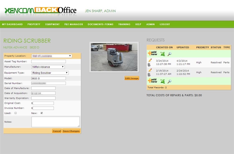The height and width of the screenshot is (154, 234).
Task: Click the Save Changes button
Action: (71, 131)
